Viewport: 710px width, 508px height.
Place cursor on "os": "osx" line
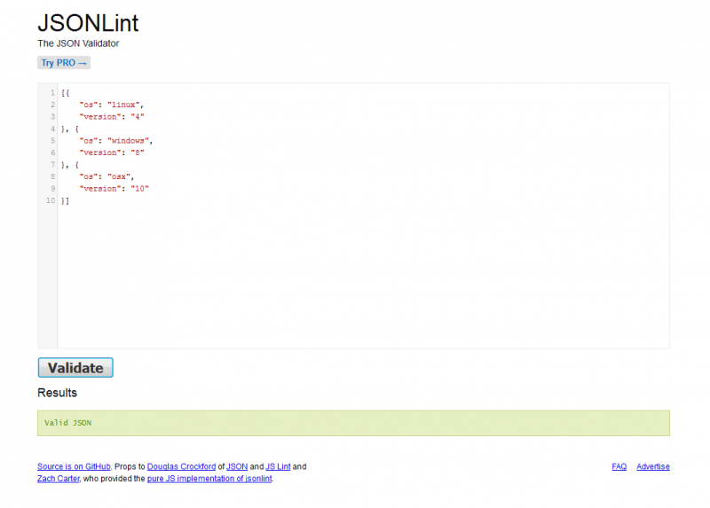106,176
